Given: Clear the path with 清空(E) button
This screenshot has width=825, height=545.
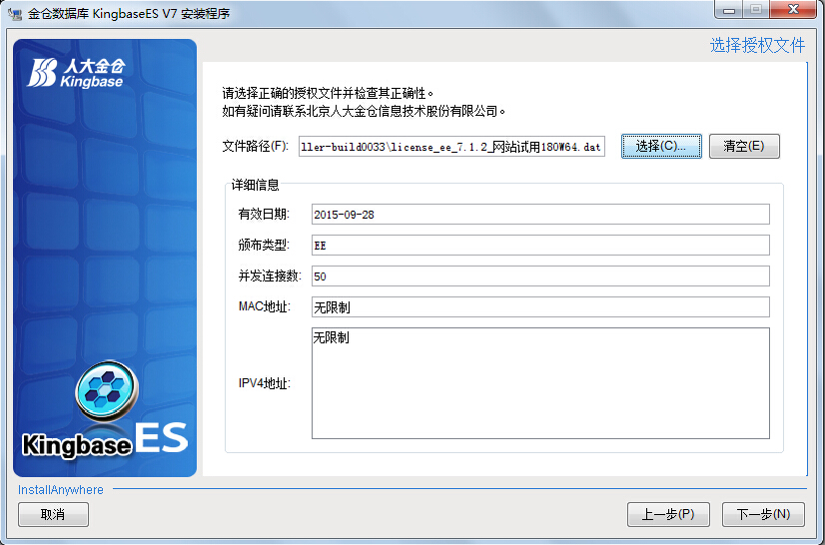Looking at the screenshot, I should [x=744, y=146].
